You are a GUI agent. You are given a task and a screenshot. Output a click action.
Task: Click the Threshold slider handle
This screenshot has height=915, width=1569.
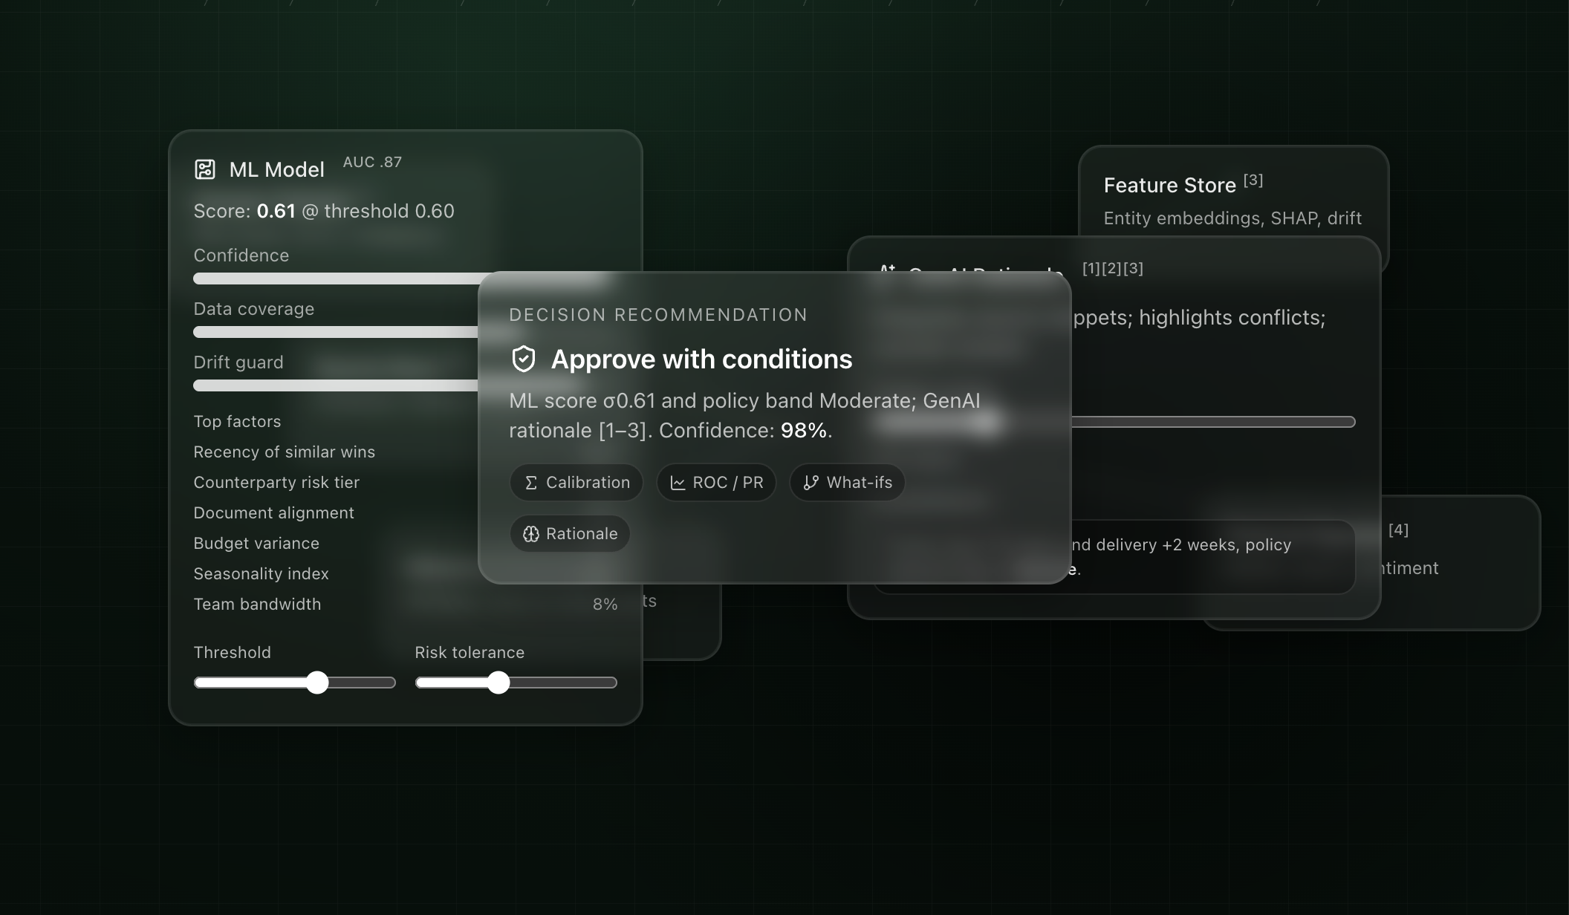pyautogui.click(x=317, y=683)
